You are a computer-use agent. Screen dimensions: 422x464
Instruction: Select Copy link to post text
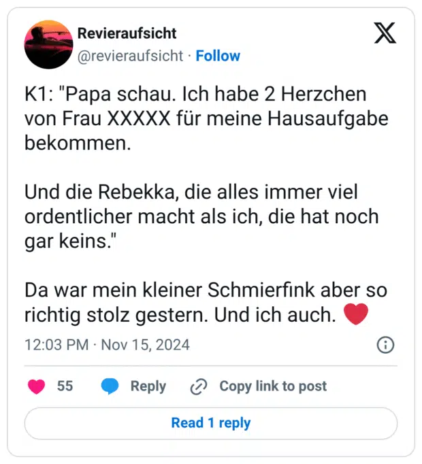[272, 386]
